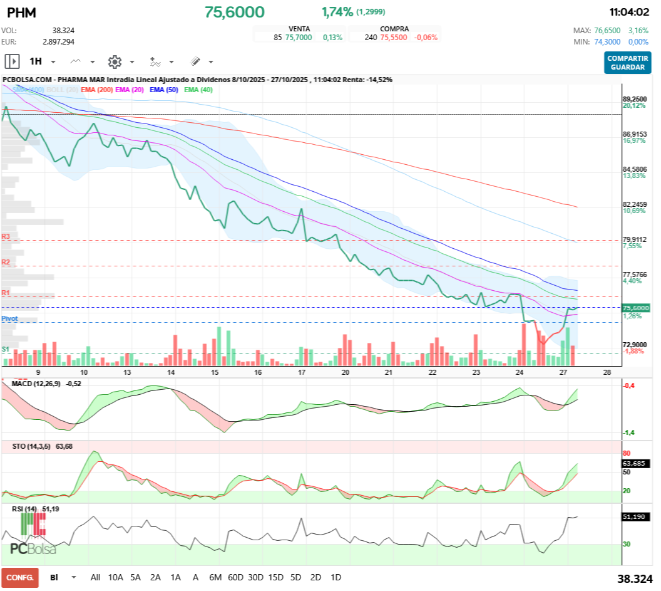This screenshot has width=661, height=591.
Task: Click the add indicator icon
Action: tap(155, 61)
